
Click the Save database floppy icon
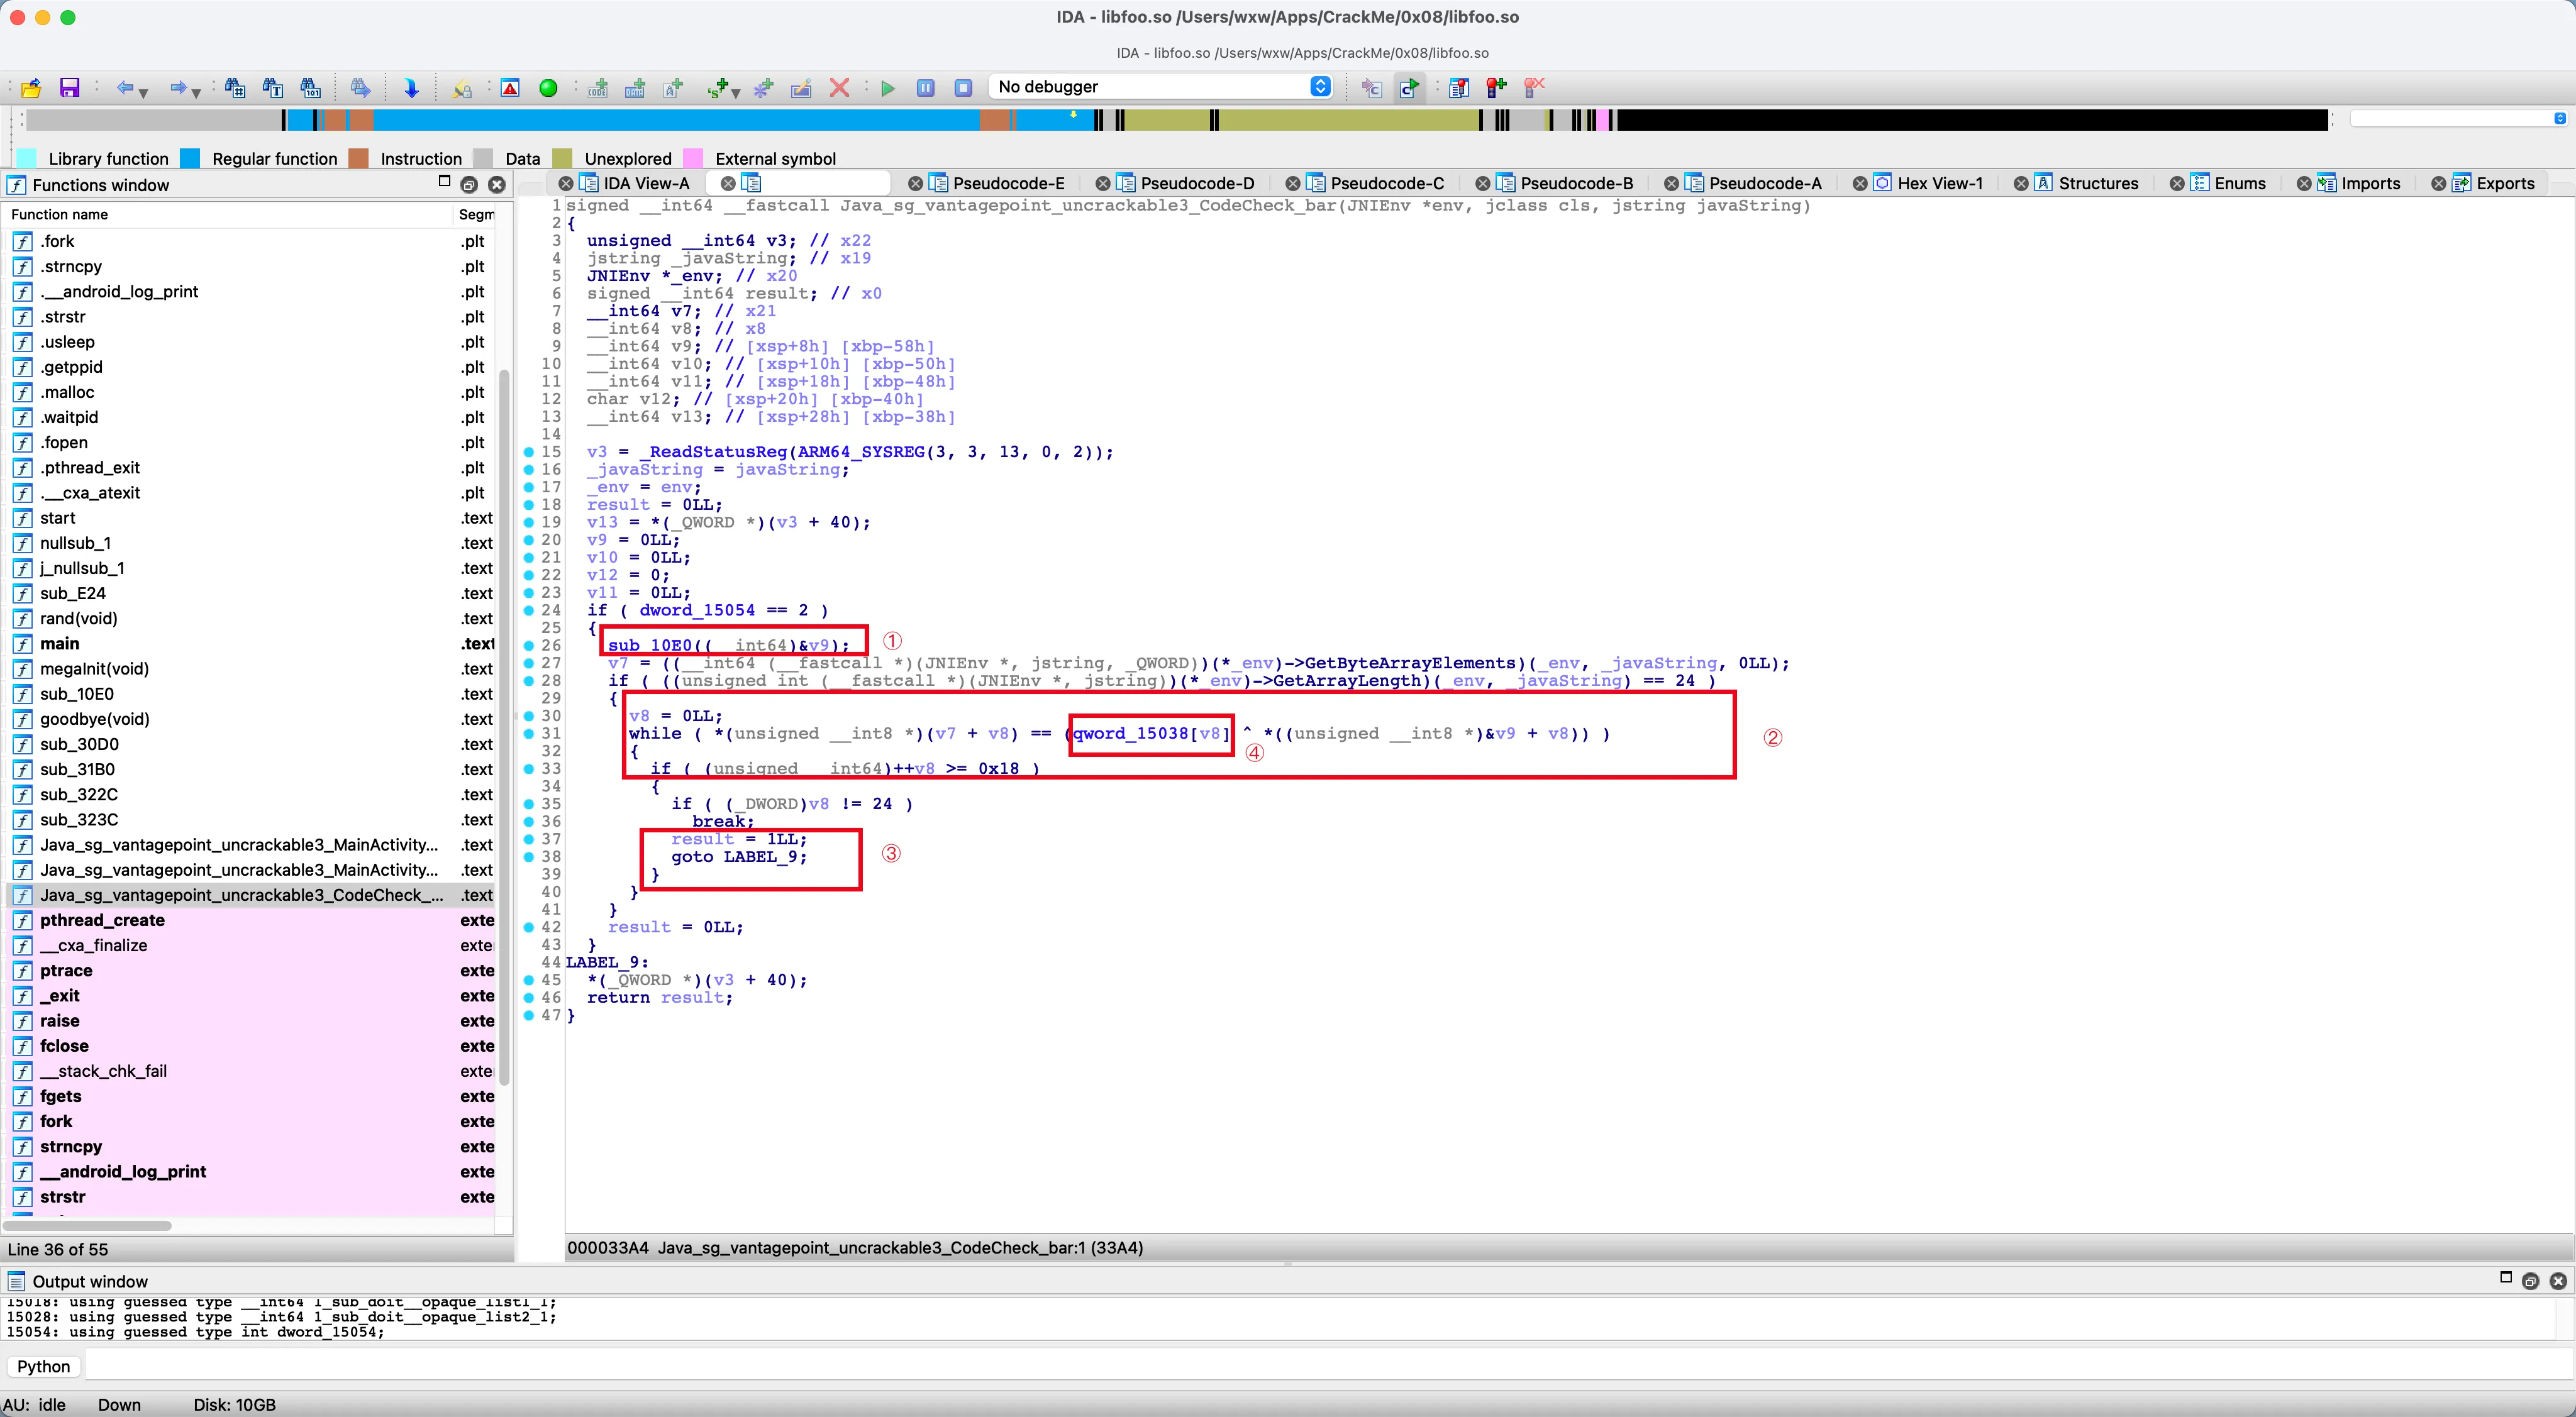69,88
